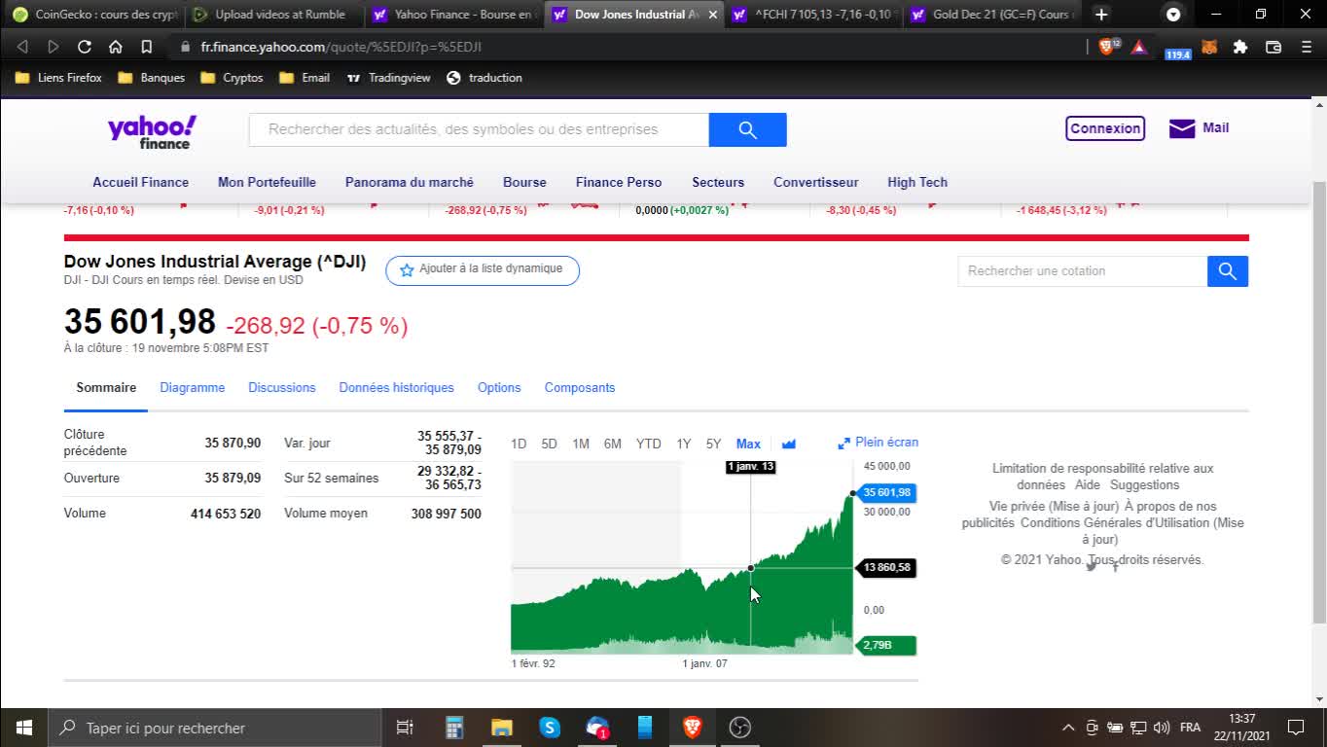The height and width of the screenshot is (747, 1327).
Task: Open the Suggestions link
Action: 1144,484
